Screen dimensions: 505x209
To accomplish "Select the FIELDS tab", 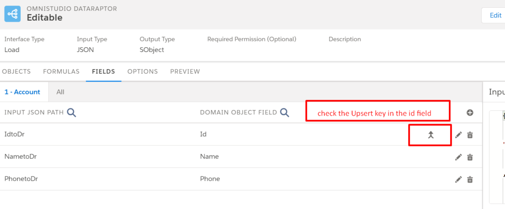I will pyautogui.click(x=104, y=72).
